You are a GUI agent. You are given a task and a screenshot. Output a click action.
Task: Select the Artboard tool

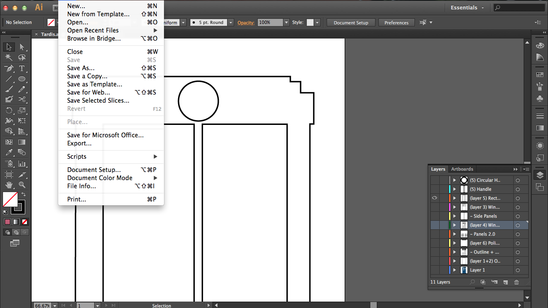pyautogui.click(x=9, y=175)
